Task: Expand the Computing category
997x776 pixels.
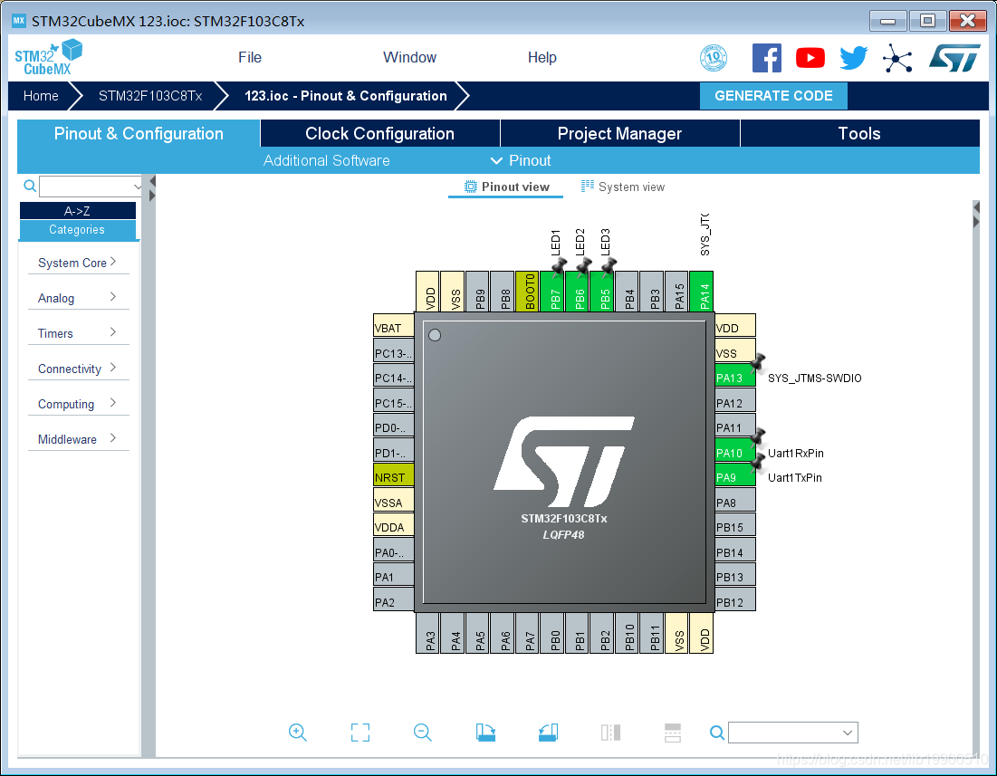Action: [x=78, y=404]
